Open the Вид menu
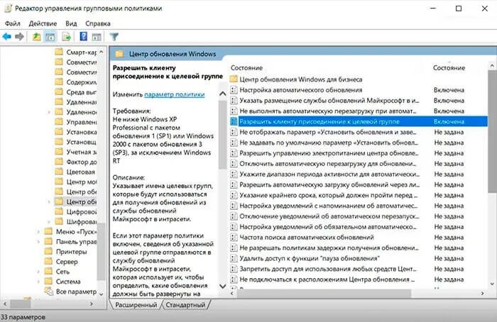This screenshot has height=322, width=497. pos(71,23)
